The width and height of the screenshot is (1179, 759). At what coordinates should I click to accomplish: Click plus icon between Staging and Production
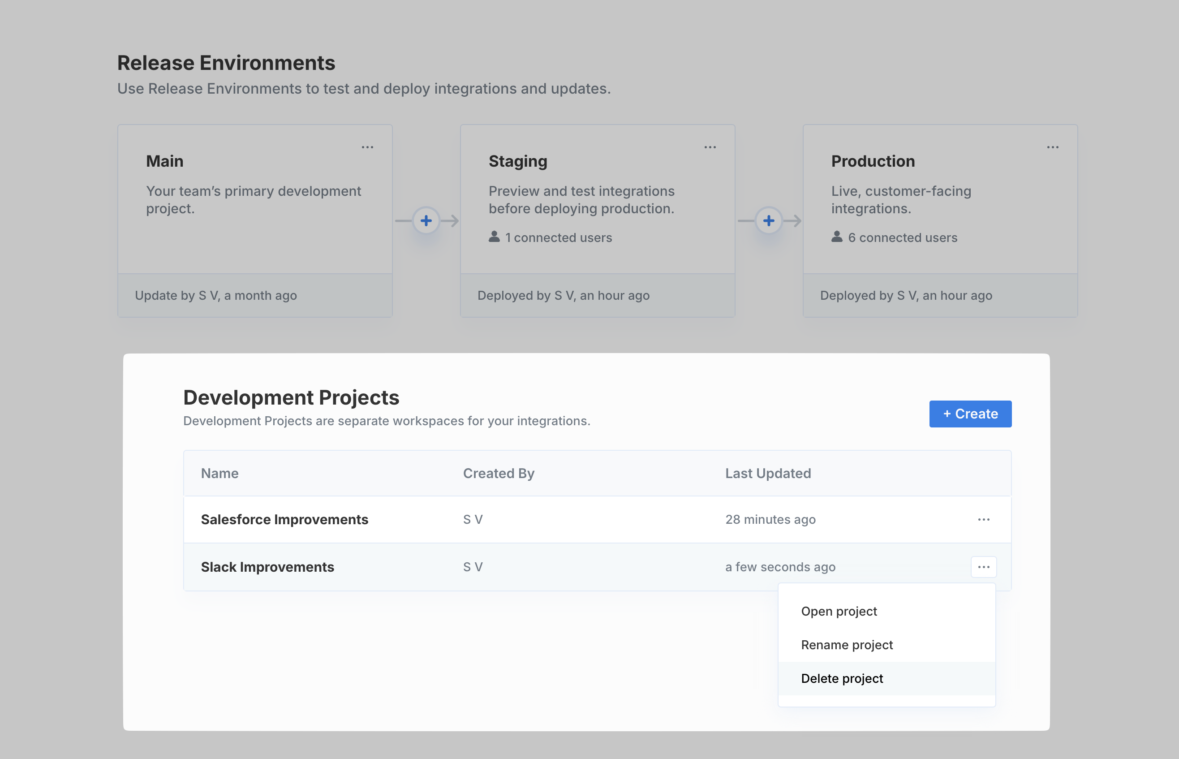click(x=769, y=220)
